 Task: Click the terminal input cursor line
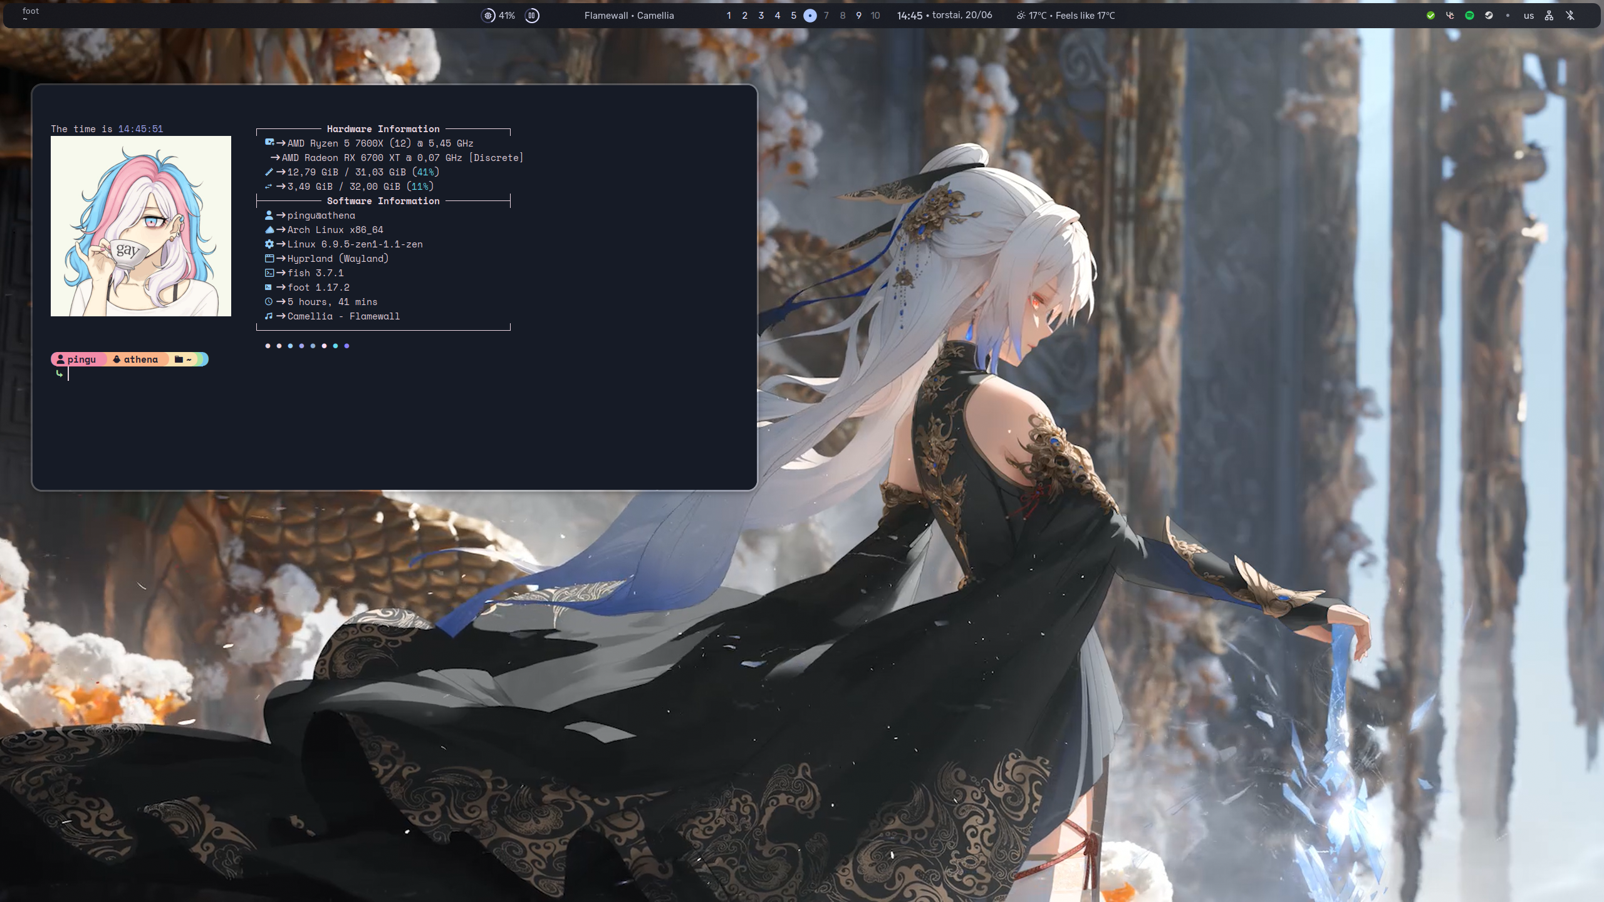pos(68,374)
